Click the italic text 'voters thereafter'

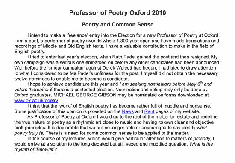point(32,90)
